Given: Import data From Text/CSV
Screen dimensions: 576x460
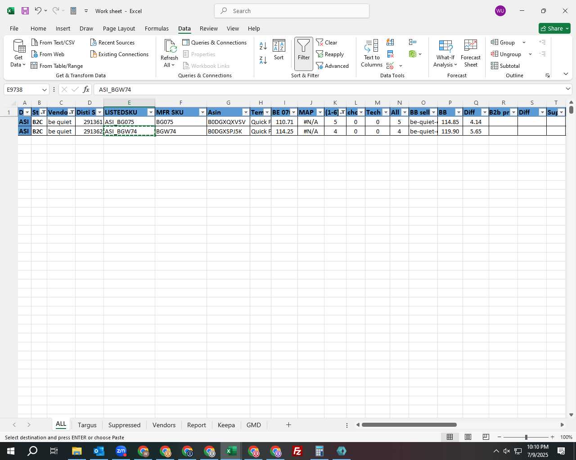Looking at the screenshot, I should pyautogui.click(x=53, y=42).
